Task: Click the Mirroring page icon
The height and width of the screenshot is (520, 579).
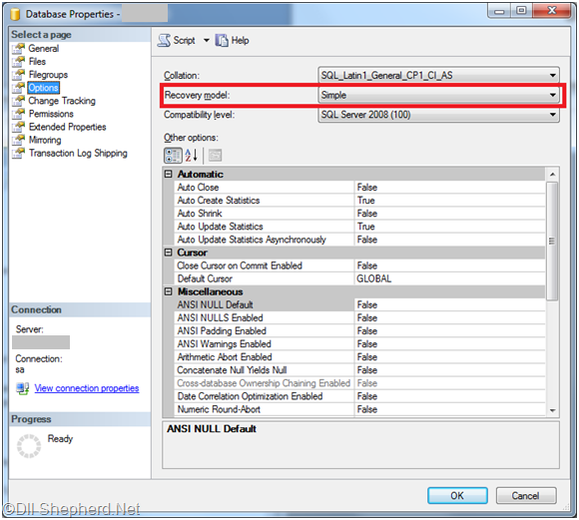Action: (x=18, y=140)
